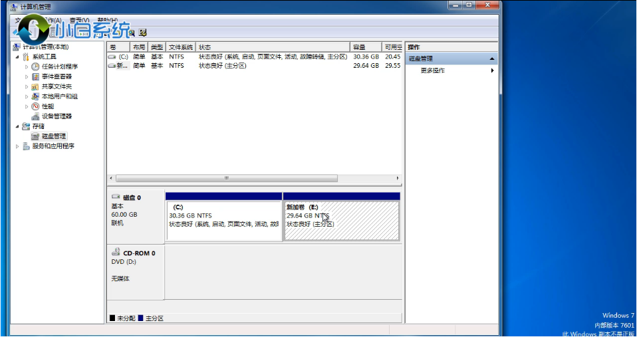637x337 pixels.
Task: Click the 29.64 GB capacity cell in list
Action: tap(366, 65)
